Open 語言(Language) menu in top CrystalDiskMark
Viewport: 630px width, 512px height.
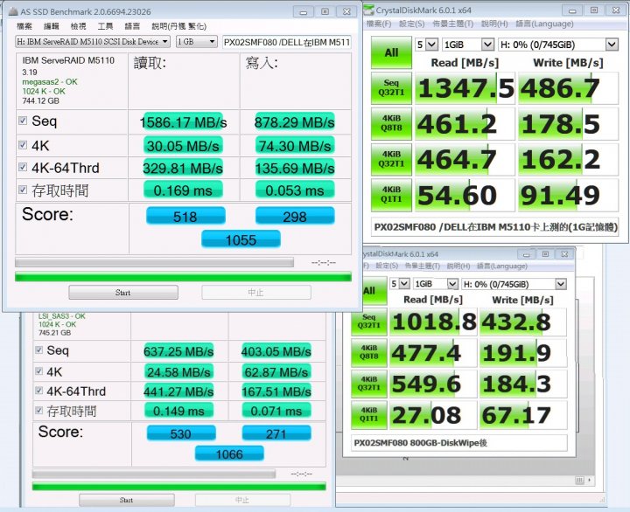point(544,24)
